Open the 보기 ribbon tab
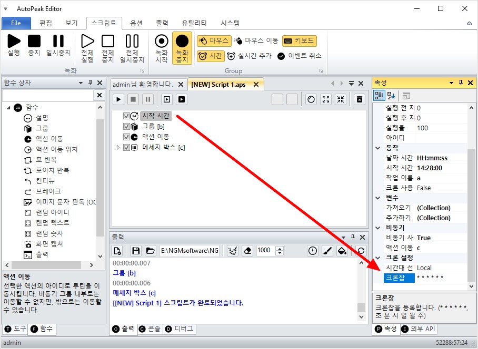This screenshot has width=478, height=349. click(x=72, y=23)
